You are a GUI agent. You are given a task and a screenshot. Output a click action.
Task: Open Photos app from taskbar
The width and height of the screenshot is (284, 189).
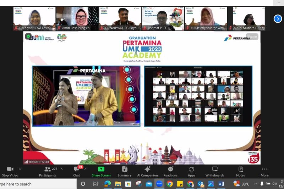211,184
